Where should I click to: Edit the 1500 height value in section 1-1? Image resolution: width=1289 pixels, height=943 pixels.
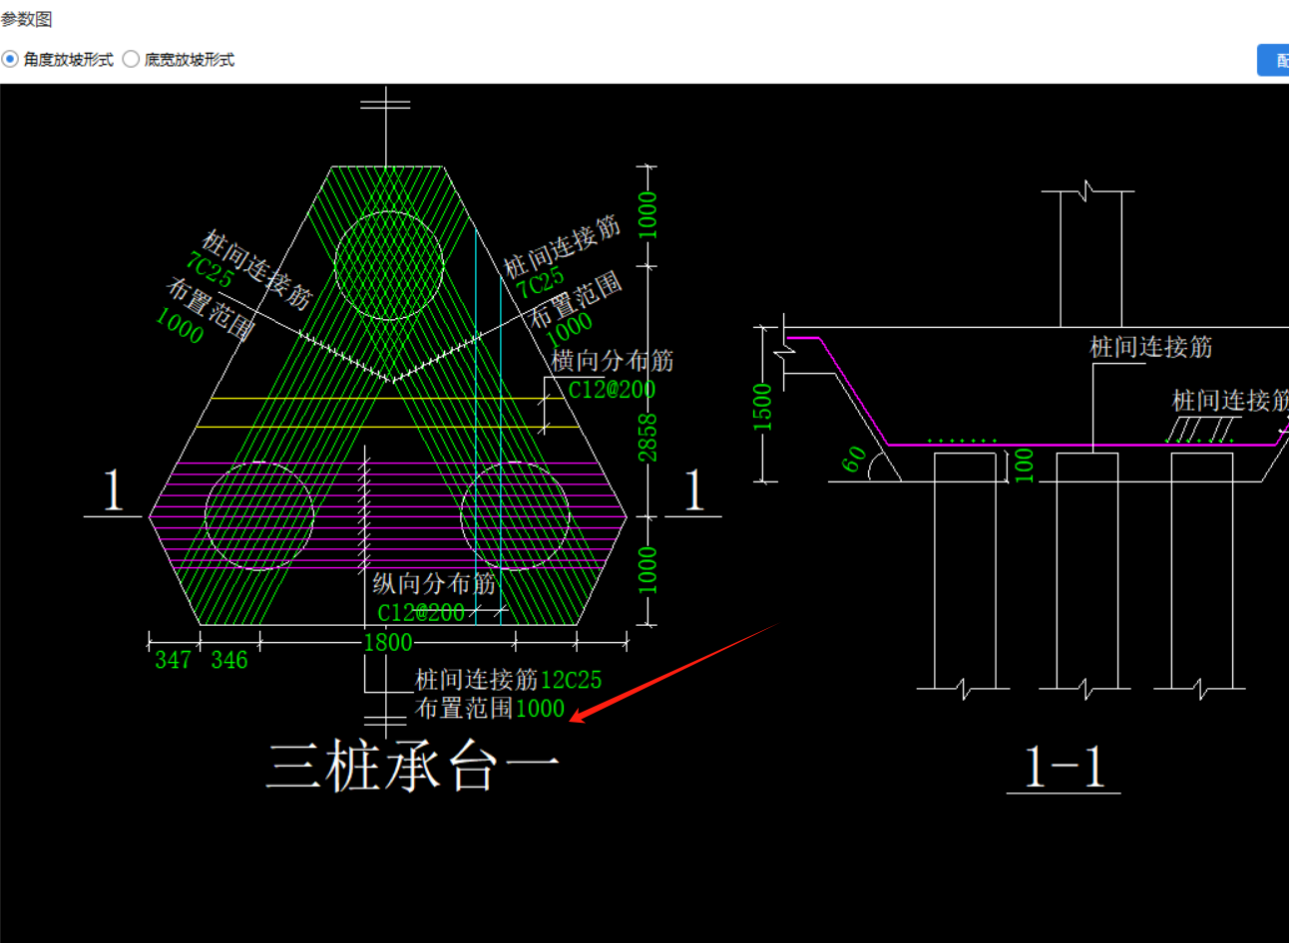(x=762, y=407)
